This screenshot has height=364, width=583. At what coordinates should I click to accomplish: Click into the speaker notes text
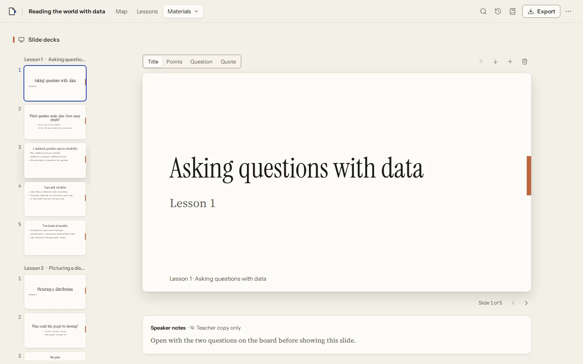point(253,341)
